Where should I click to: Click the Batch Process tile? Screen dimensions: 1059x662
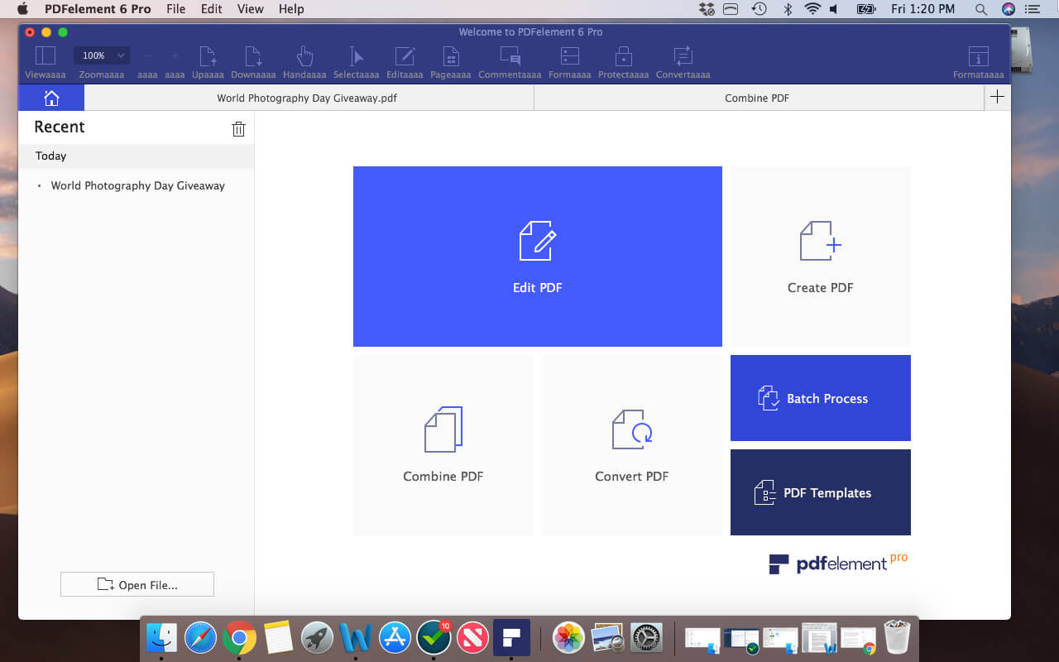point(821,398)
